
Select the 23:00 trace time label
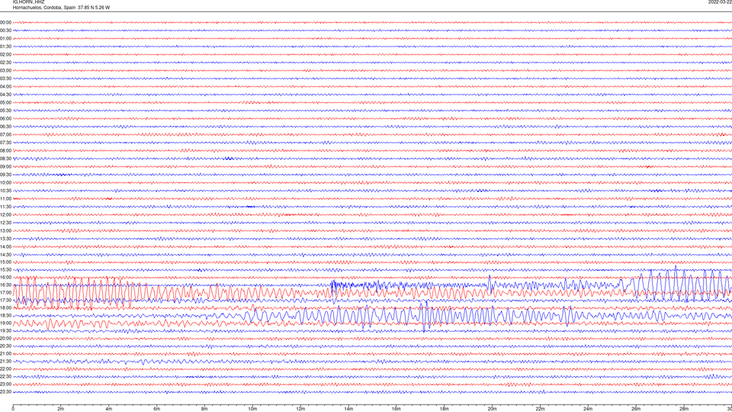point(5,385)
